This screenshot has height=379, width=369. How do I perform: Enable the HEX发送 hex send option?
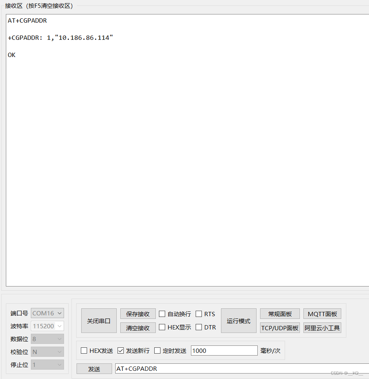pyautogui.click(x=84, y=351)
